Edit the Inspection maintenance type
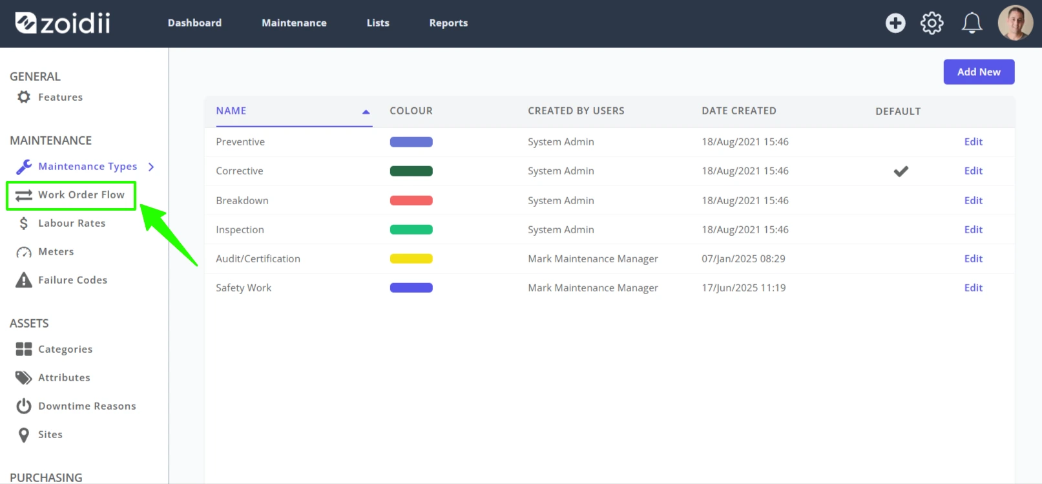 [x=973, y=229]
